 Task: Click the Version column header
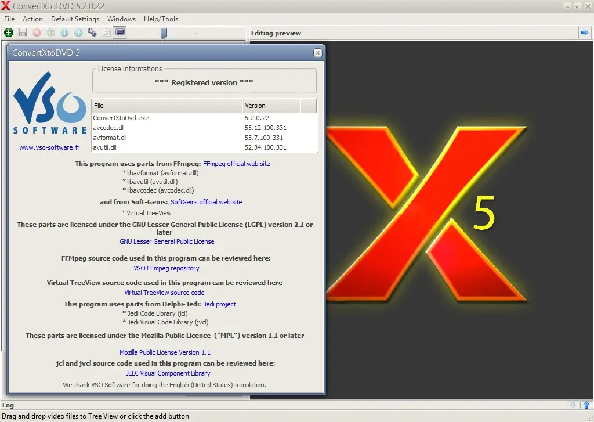pos(271,106)
